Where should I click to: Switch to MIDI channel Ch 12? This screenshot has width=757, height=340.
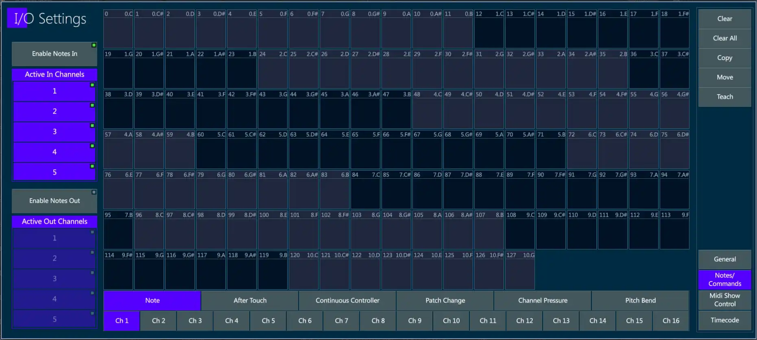pos(524,321)
